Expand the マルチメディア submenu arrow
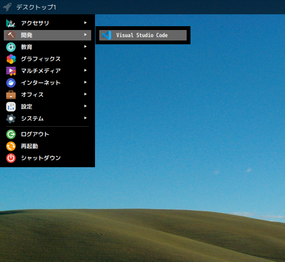The width and height of the screenshot is (285, 262). (85, 71)
